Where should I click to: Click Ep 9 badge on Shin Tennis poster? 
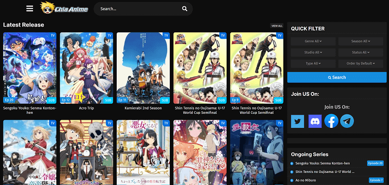[x=235, y=100]
